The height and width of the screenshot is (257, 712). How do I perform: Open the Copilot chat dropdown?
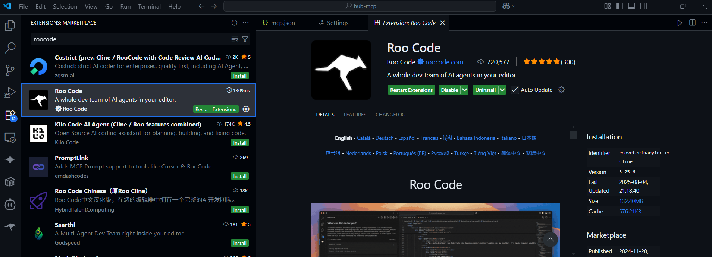514,6
